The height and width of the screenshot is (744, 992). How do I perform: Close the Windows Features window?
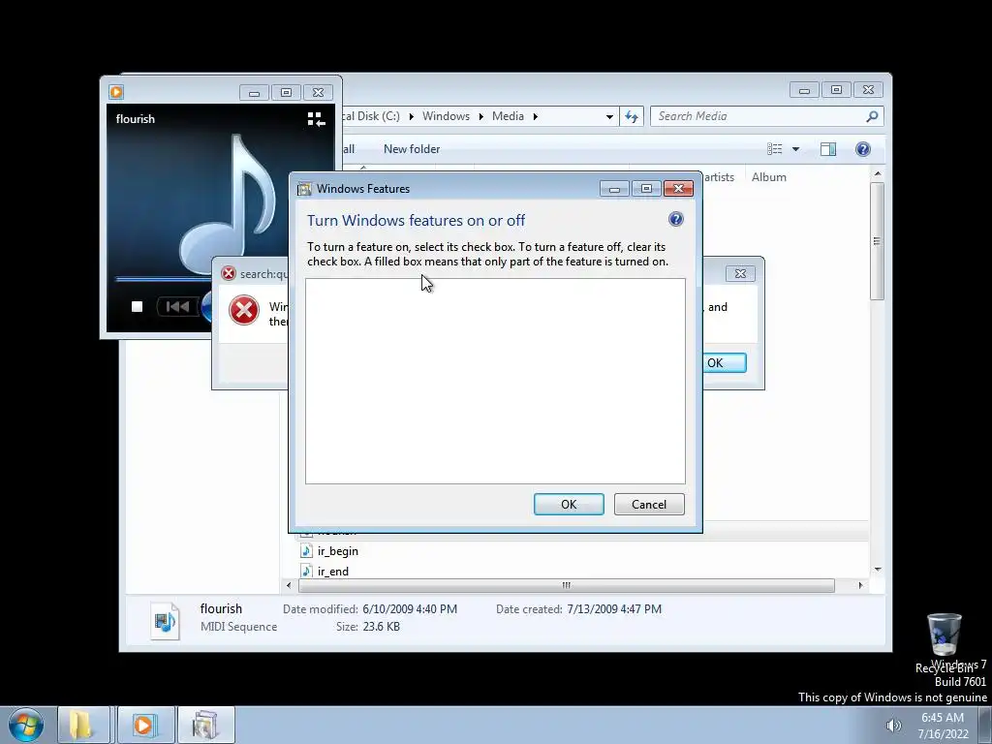point(678,189)
